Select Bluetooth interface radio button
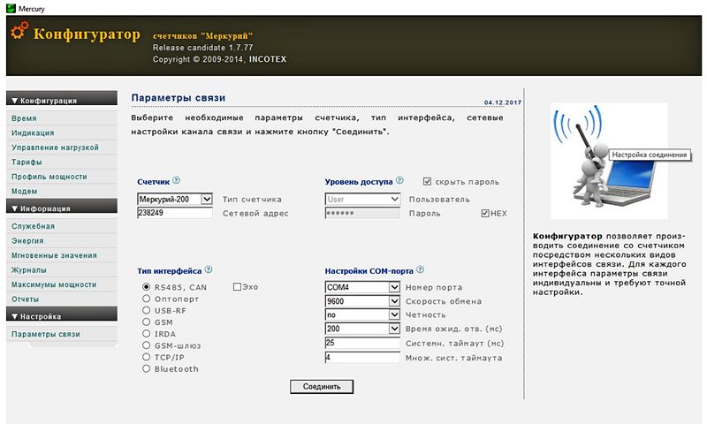Image resolution: width=707 pixels, height=424 pixels. pyautogui.click(x=146, y=369)
